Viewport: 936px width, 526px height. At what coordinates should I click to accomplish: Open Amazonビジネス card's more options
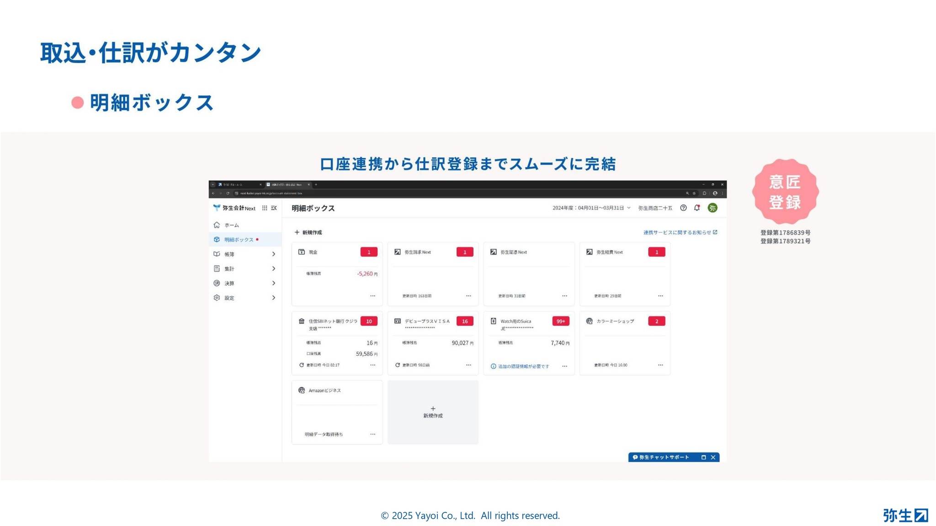[373, 434]
